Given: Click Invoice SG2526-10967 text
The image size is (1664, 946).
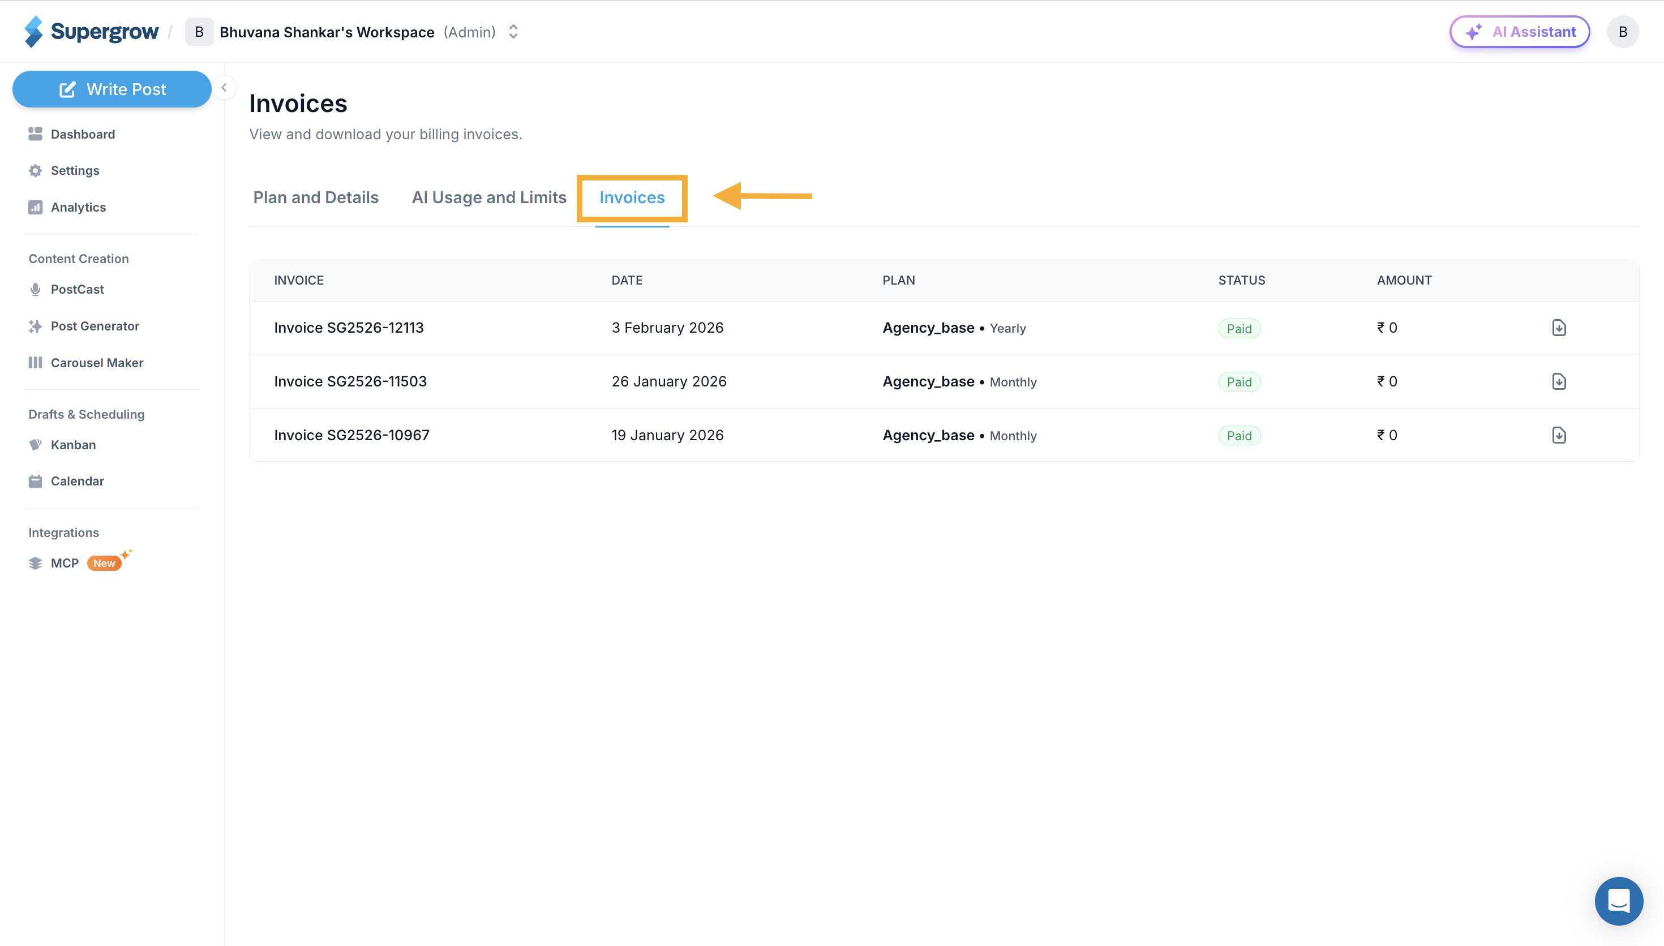Looking at the screenshot, I should (351, 435).
